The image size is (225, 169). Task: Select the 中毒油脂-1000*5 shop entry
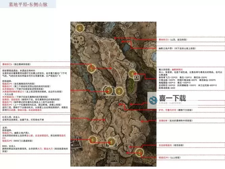[x=167, y=80]
